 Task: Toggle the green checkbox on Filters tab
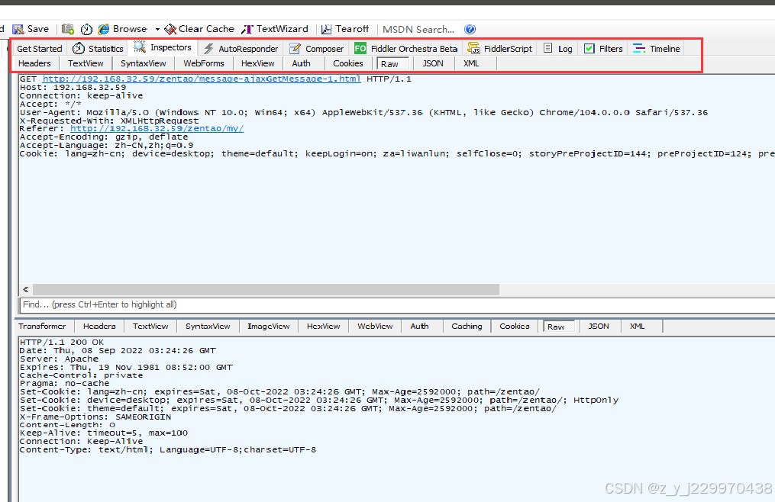pyautogui.click(x=589, y=47)
